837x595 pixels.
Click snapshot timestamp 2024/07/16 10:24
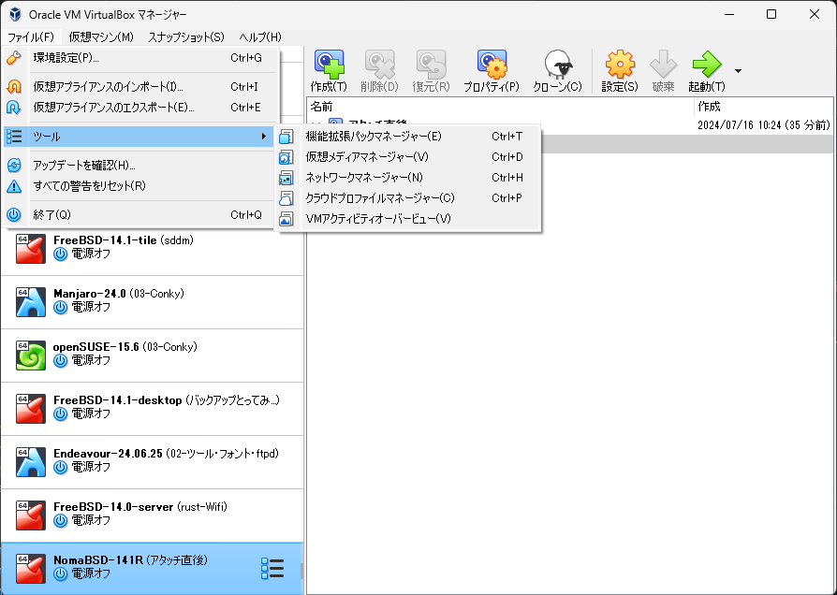764,125
